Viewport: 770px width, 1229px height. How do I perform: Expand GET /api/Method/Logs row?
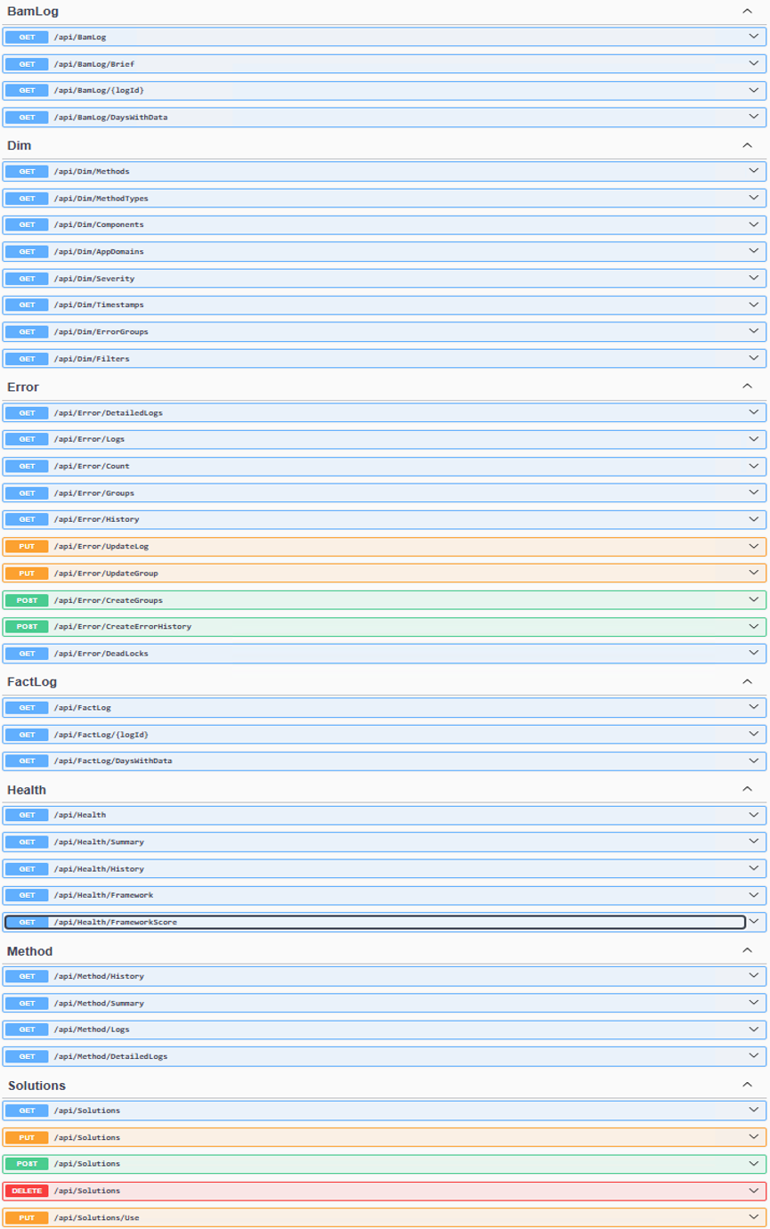(385, 1030)
